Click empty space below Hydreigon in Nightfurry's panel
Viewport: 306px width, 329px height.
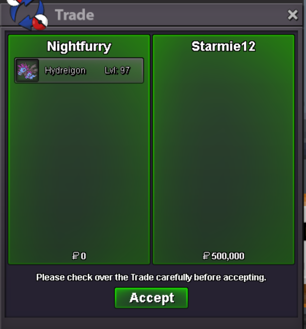pyautogui.click(x=79, y=166)
